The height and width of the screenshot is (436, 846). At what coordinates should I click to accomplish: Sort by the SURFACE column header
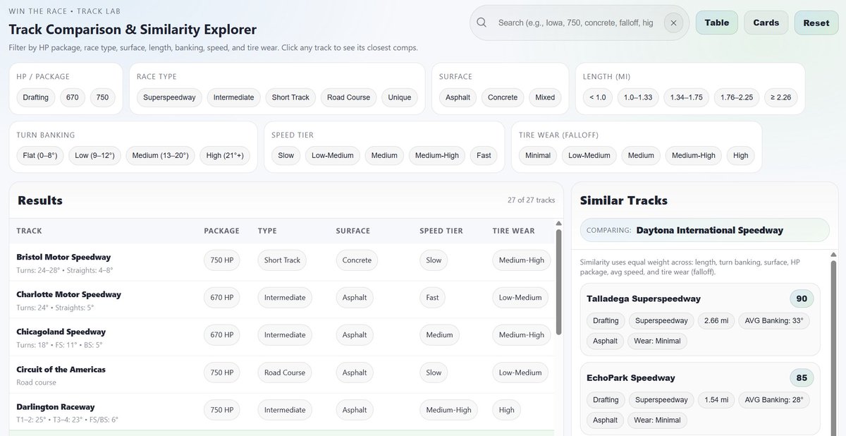[x=353, y=231]
